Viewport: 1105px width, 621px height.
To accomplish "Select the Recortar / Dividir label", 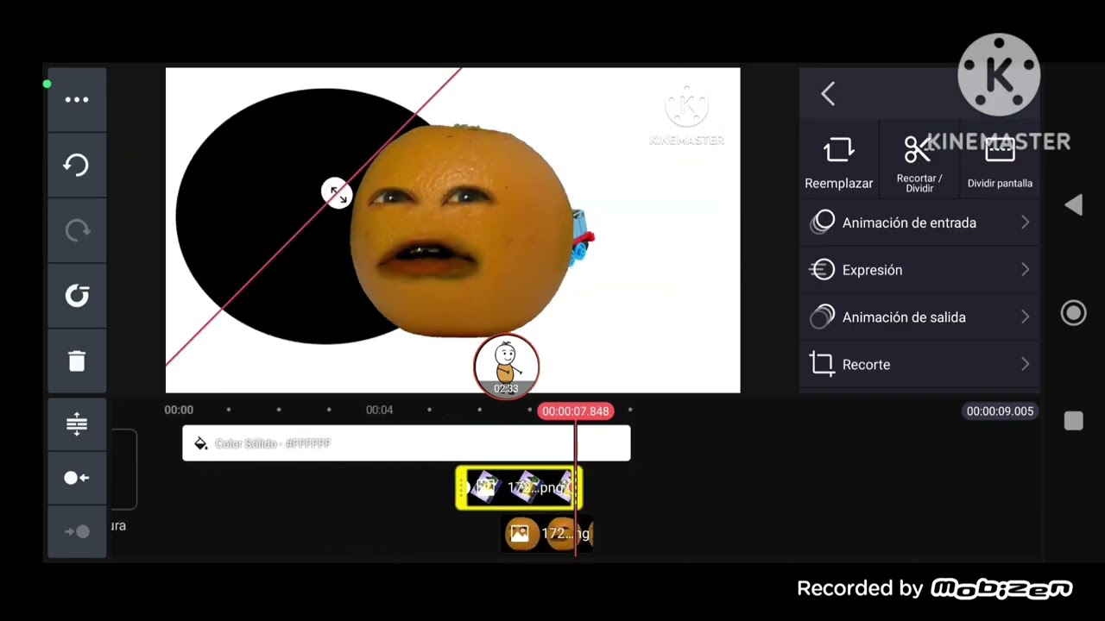I will pyautogui.click(x=919, y=183).
